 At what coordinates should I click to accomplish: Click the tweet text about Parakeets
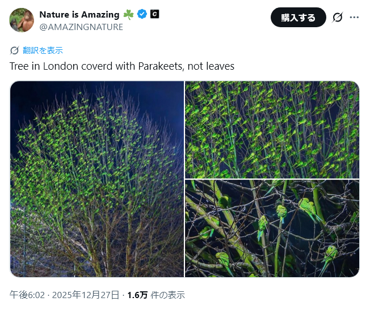[x=122, y=66]
